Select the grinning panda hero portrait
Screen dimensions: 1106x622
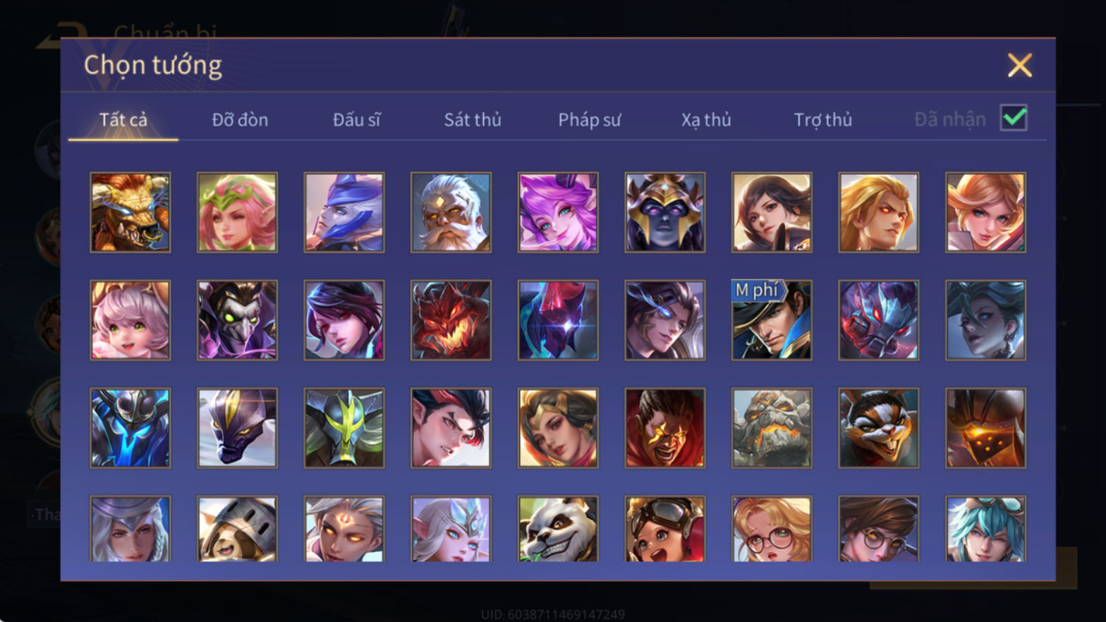point(558,529)
